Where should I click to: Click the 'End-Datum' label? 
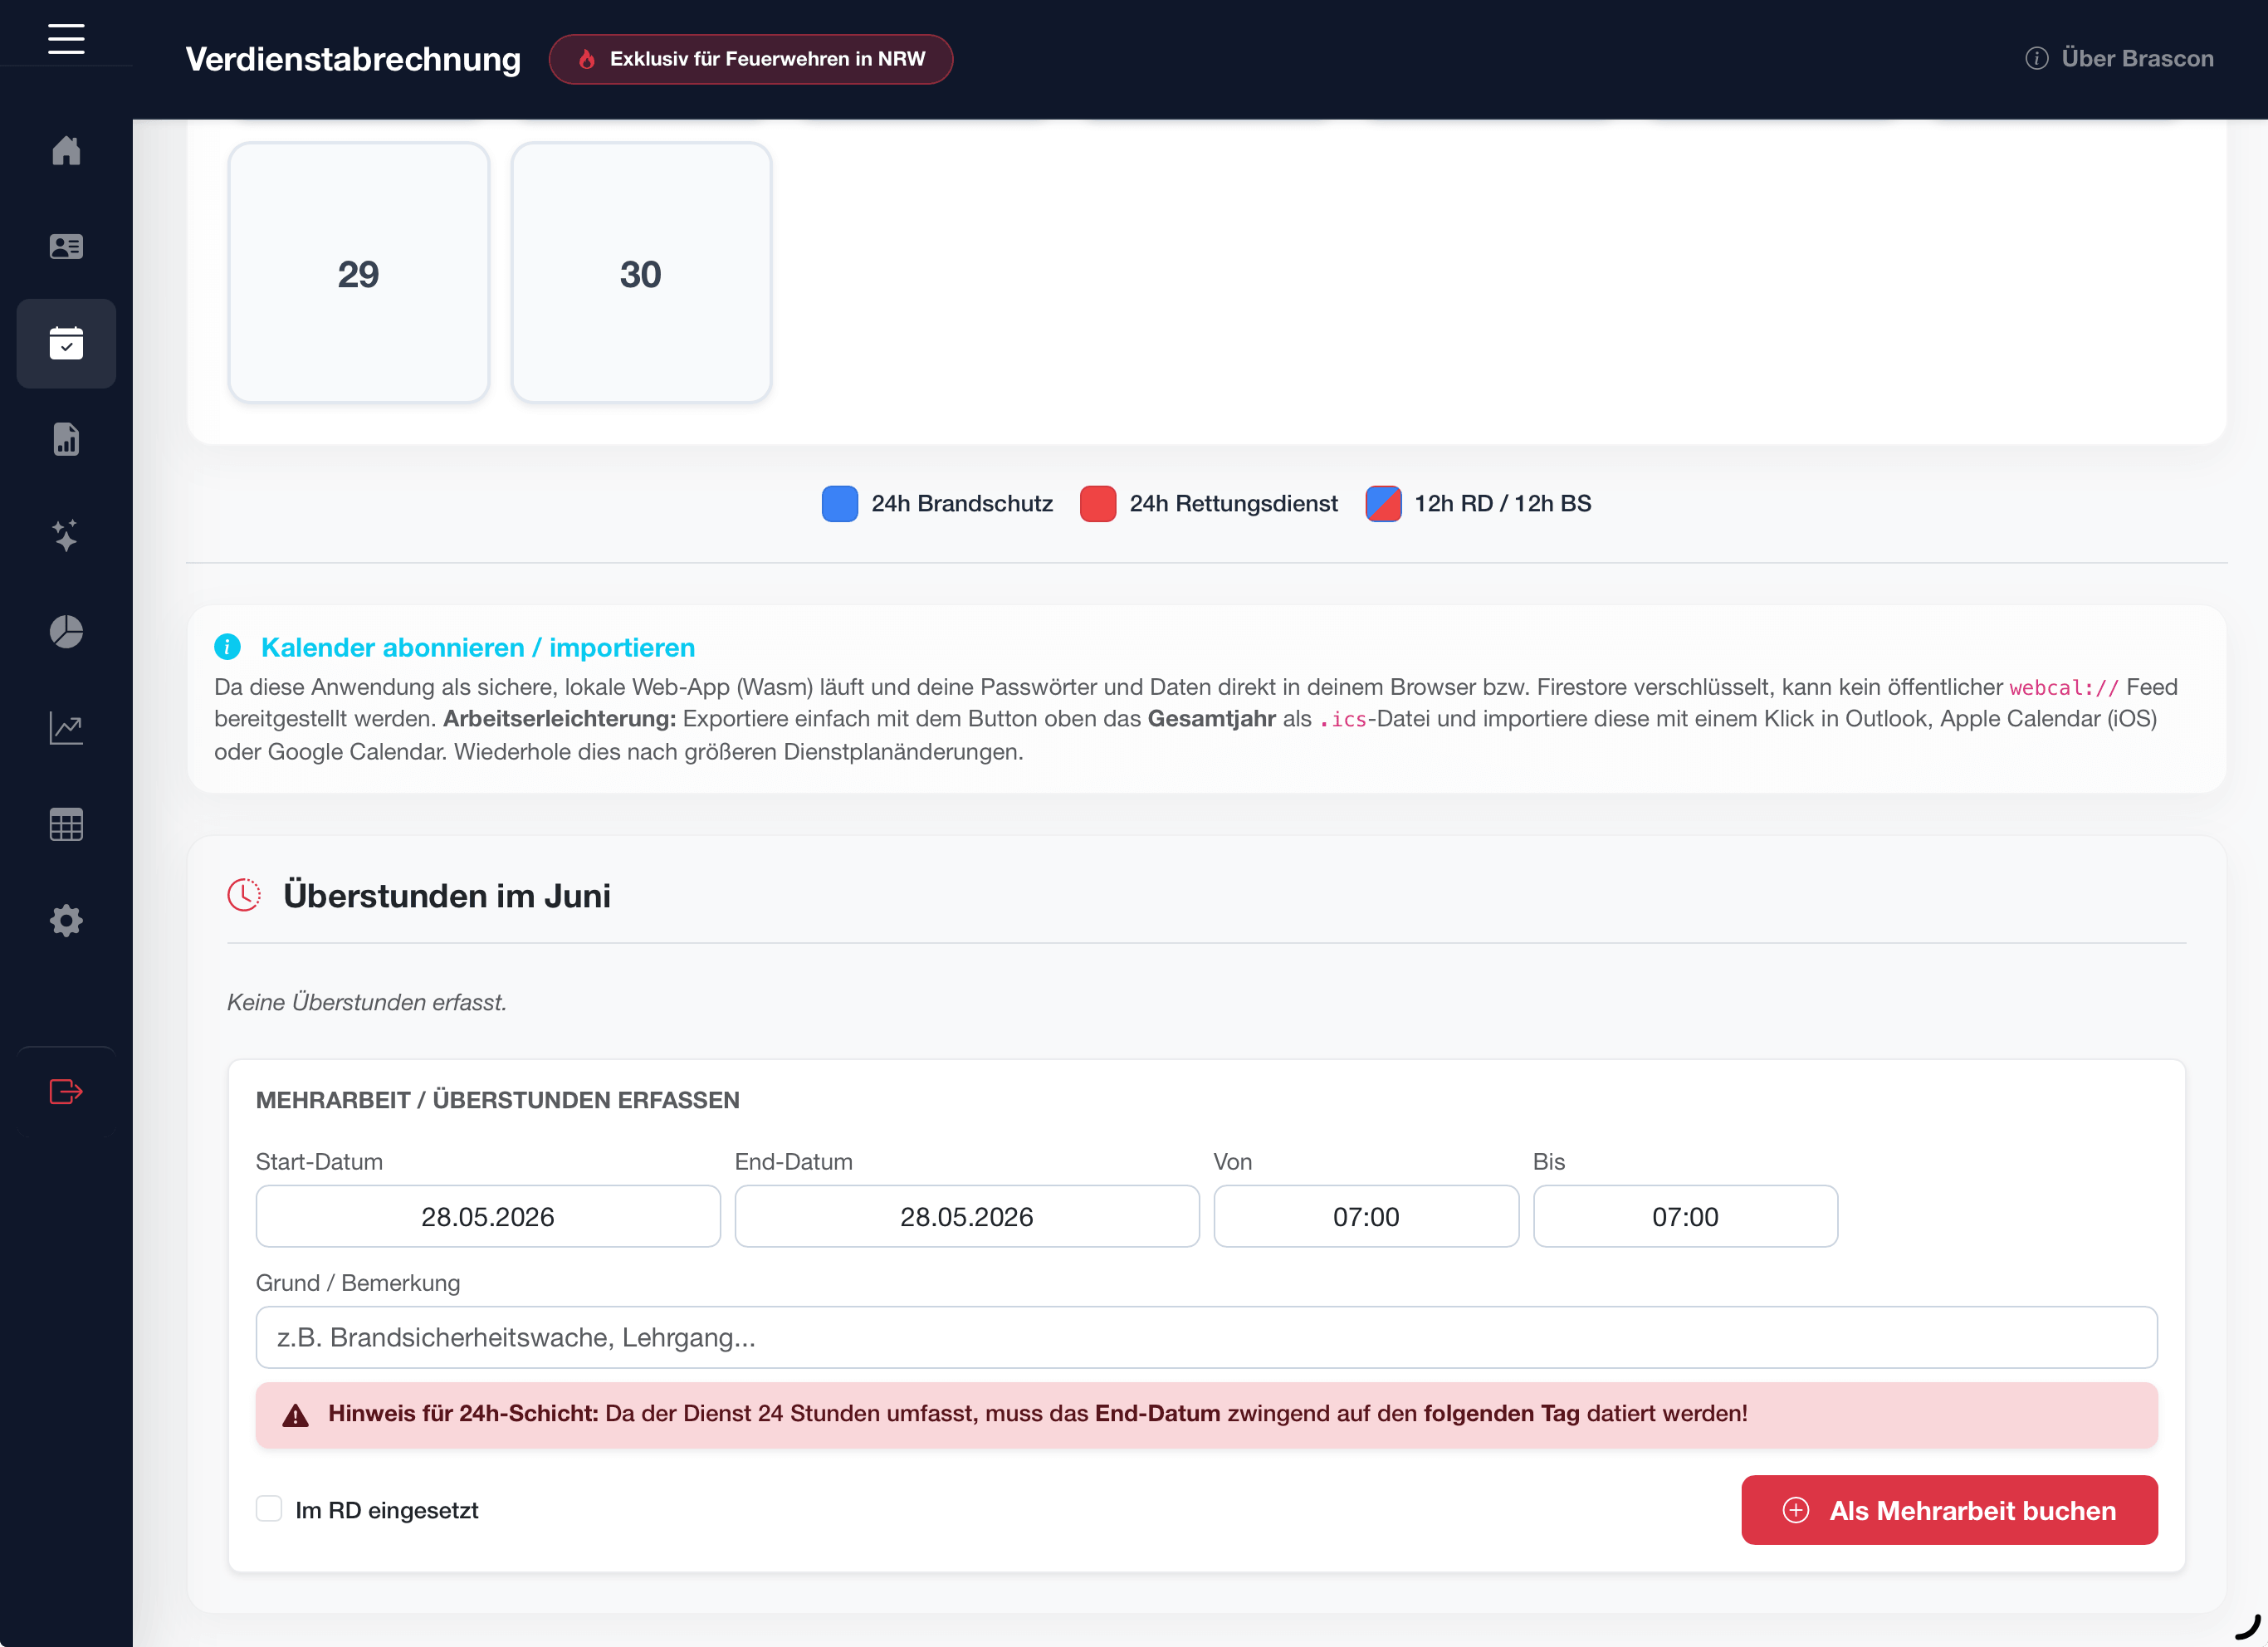click(793, 1161)
